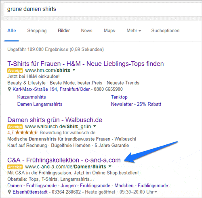
Task: Go to the News tab
Action: point(86,31)
